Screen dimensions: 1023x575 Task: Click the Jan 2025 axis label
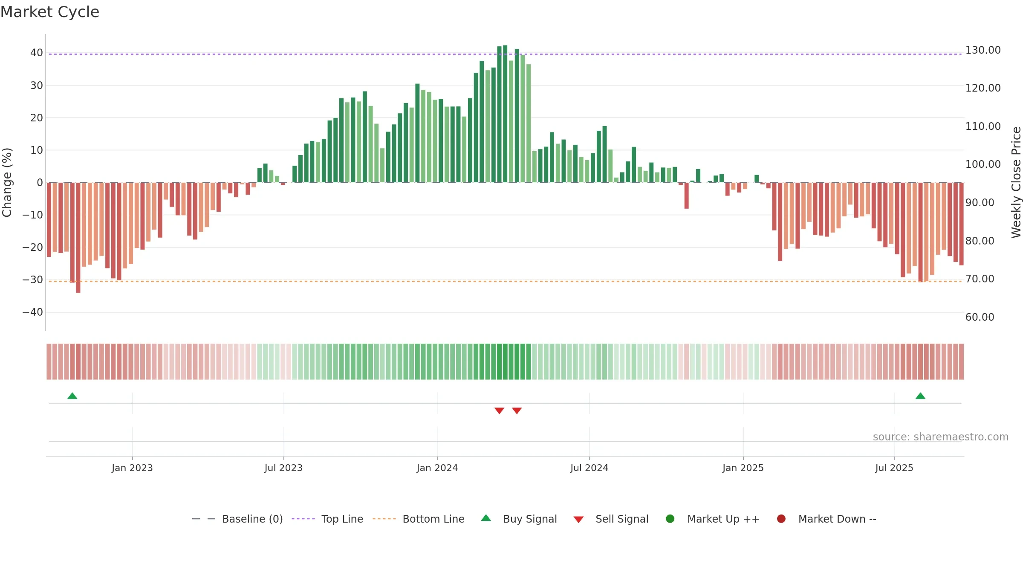(x=743, y=468)
